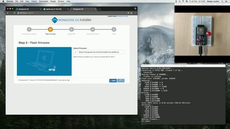The height and width of the screenshot is (129, 230).
Task: Open the Apple menu
Action: 3,1
